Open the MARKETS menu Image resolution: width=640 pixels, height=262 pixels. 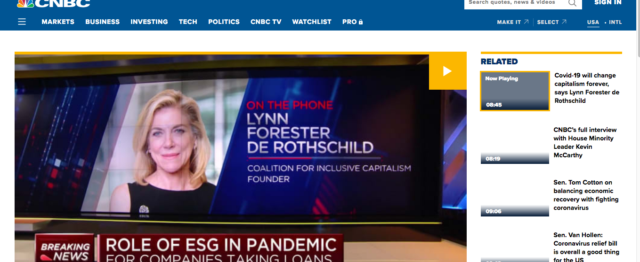click(58, 22)
